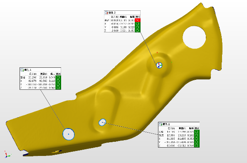Click the large unmeasured round hole in the part
This screenshot has height=163, width=247.
(x=194, y=37)
